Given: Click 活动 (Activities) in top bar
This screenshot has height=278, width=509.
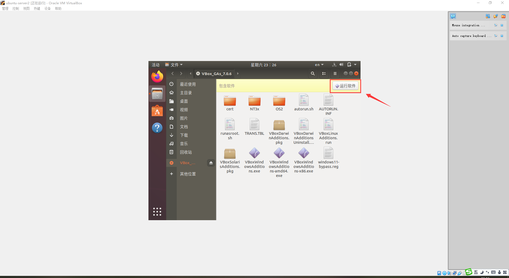Looking at the screenshot, I should click(x=156, y=65).
